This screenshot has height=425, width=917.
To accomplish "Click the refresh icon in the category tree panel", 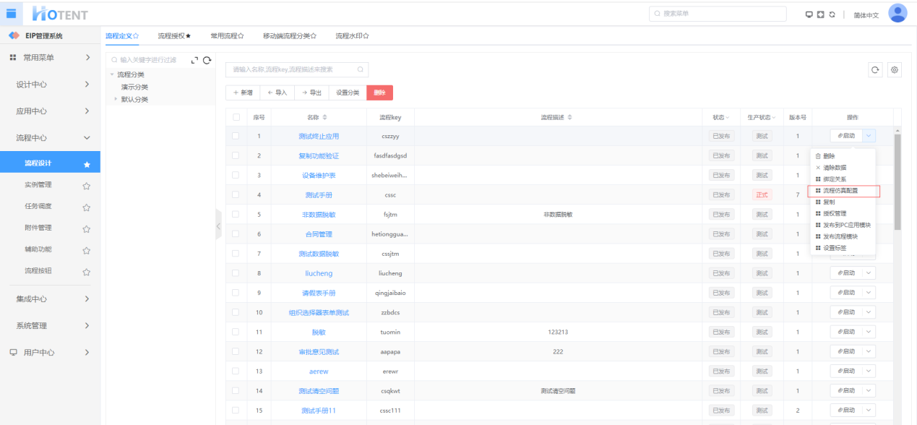I will [207, 60].
